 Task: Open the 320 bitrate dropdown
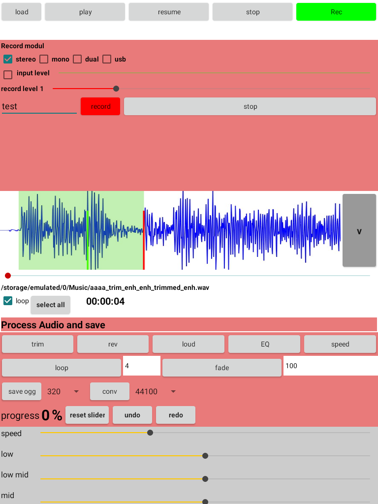pyautogui.click(x=63, y=391)
